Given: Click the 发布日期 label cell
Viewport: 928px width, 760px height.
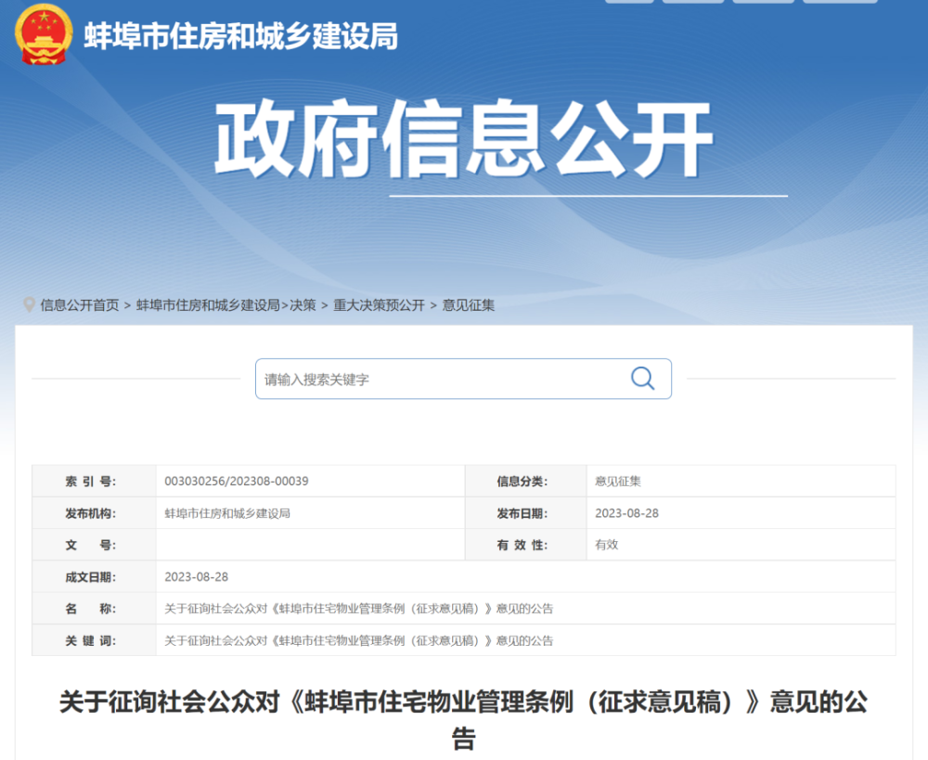Looking at the screenshot, I should (525, 513).
